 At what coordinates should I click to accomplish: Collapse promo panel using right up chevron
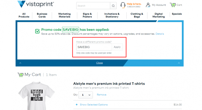pos(179,63)
